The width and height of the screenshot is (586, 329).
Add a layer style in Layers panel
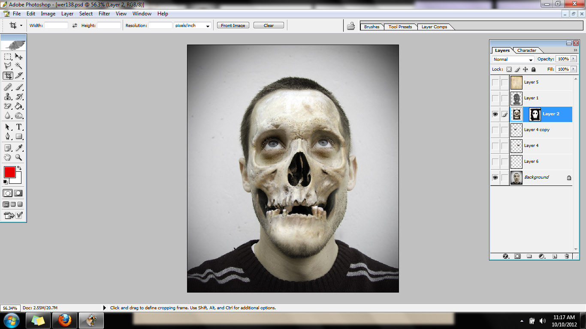[505, 256]
